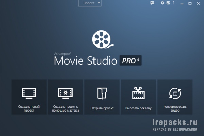Screen dimensions: 204x136
Task: Close the Movie Studio window
Action: point(198,3)
